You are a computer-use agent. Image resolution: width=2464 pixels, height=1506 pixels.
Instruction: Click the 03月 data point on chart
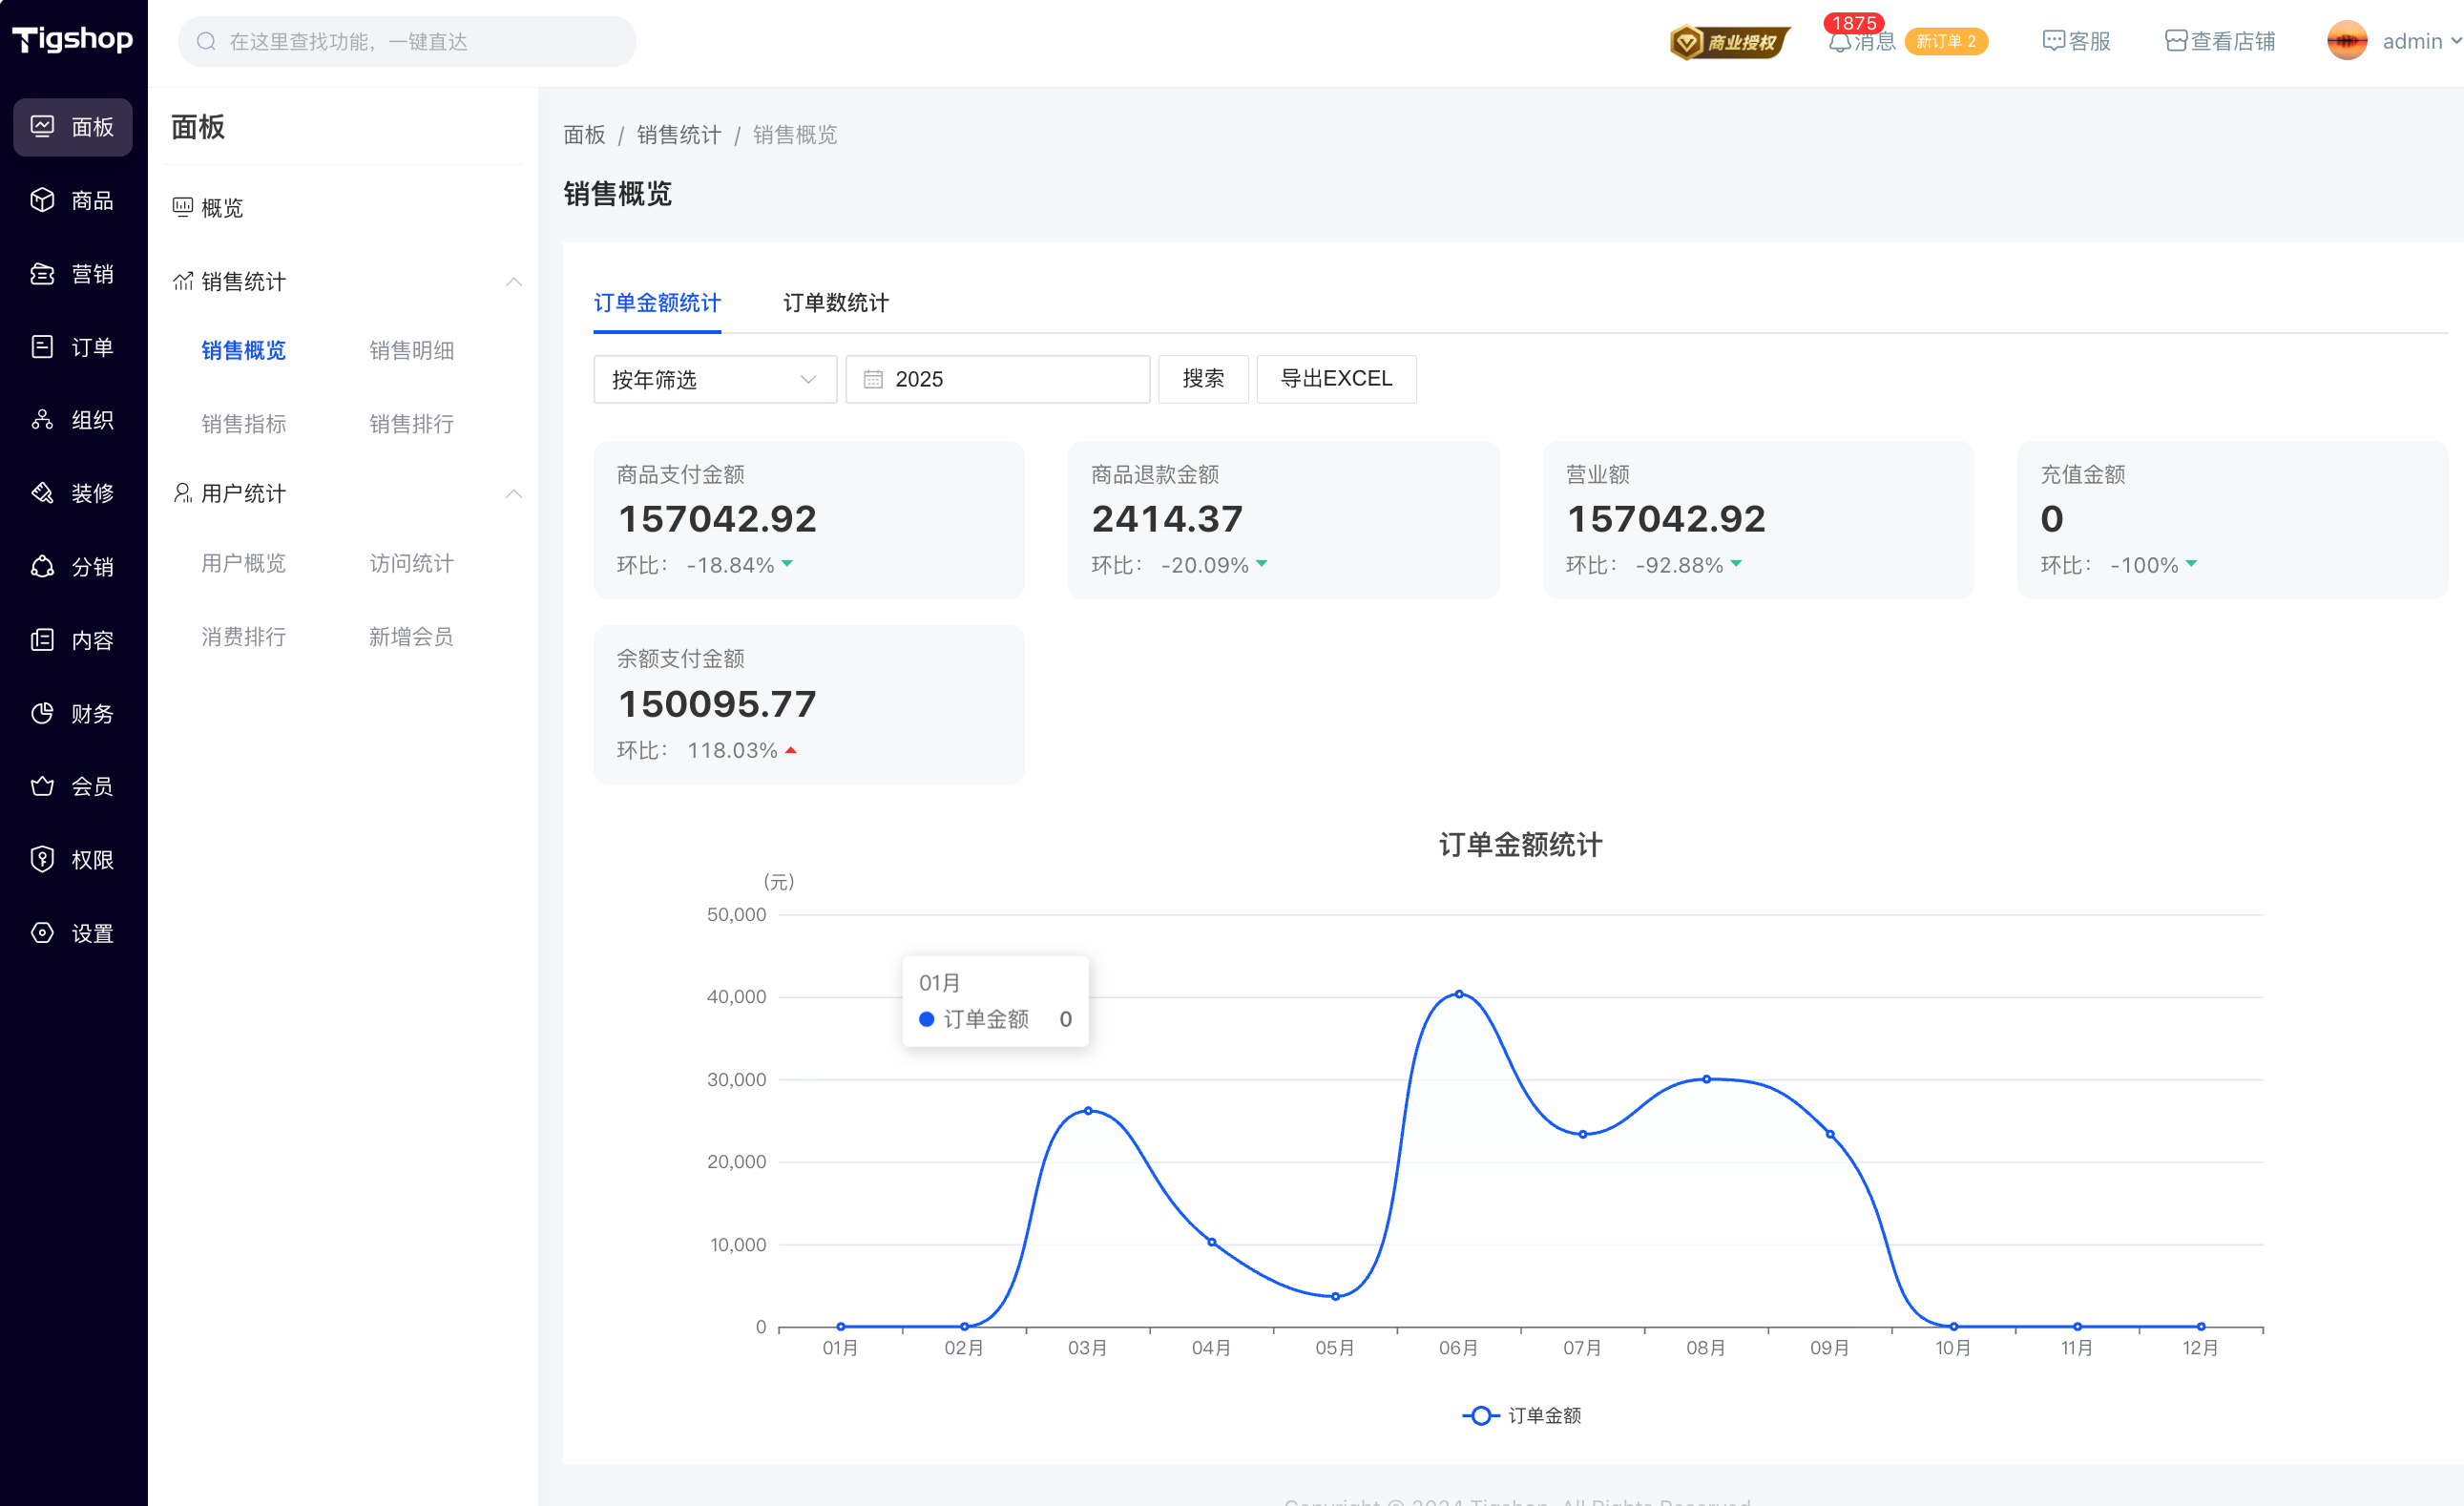tap(1088, 1111)
